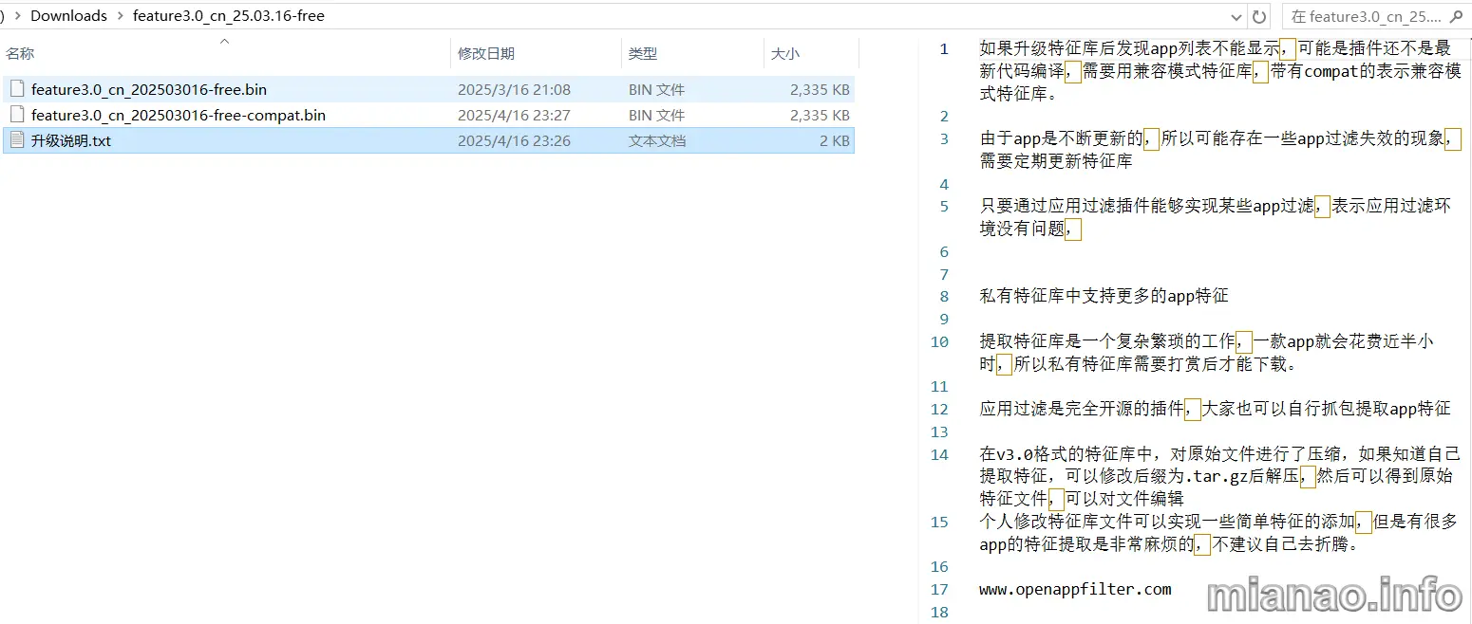Expand the chevron after Downloads breadcrumb

point(120,16)
